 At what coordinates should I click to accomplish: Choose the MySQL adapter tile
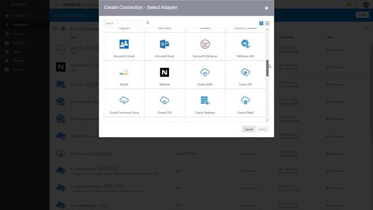pyautogui.click(x=124, y=75)
